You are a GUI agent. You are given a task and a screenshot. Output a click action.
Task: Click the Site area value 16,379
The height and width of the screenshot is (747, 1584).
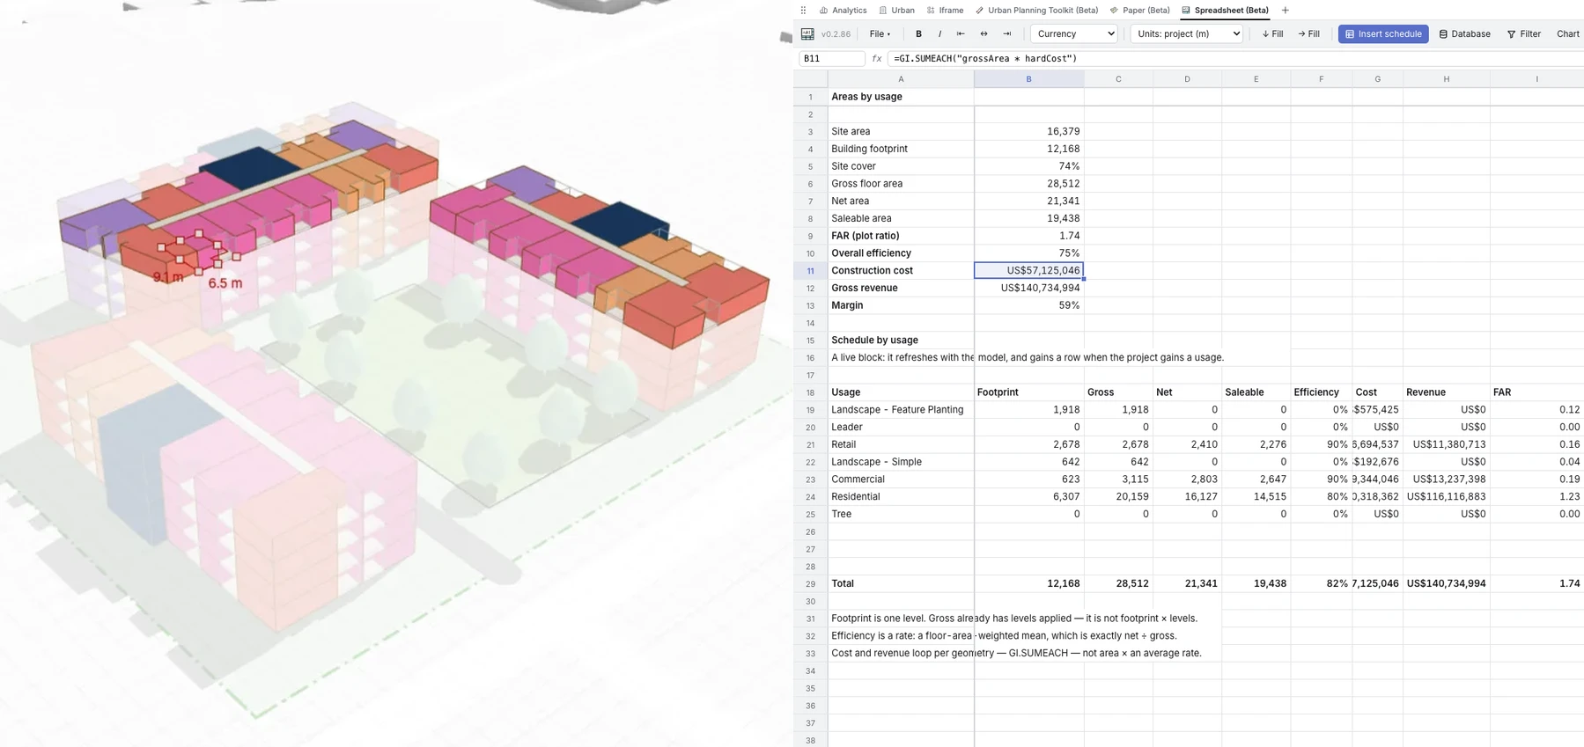[1028, 132]
